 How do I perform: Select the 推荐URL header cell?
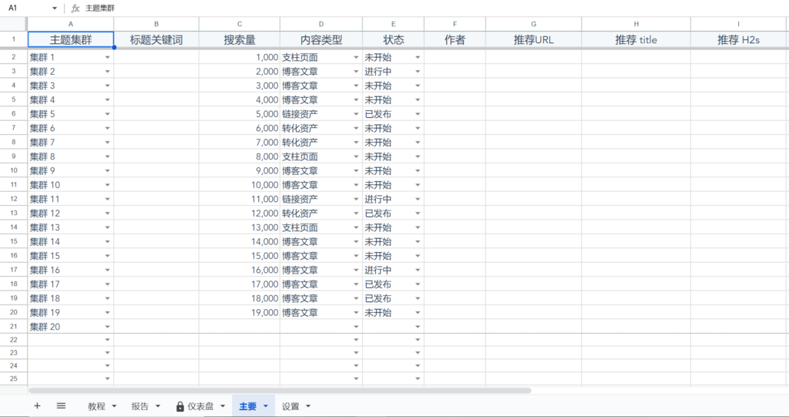pyautogui.click(x=533, y=39)
